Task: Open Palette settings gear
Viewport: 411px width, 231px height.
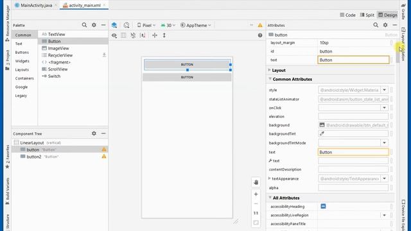Action: coord(94,25)
